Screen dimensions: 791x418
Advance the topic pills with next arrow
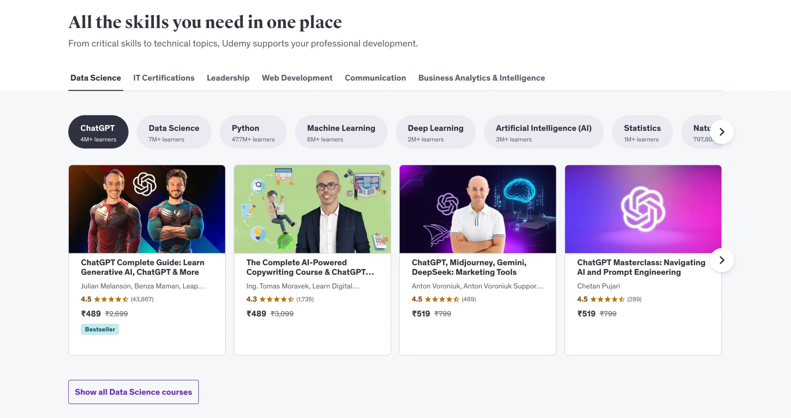tap(722, 132)
